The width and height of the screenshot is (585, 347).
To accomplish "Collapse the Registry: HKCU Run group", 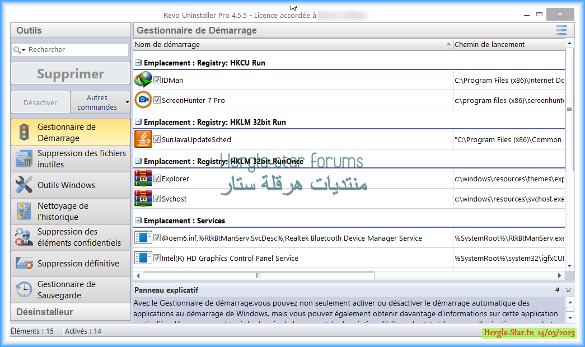I will tap(138, 63).
